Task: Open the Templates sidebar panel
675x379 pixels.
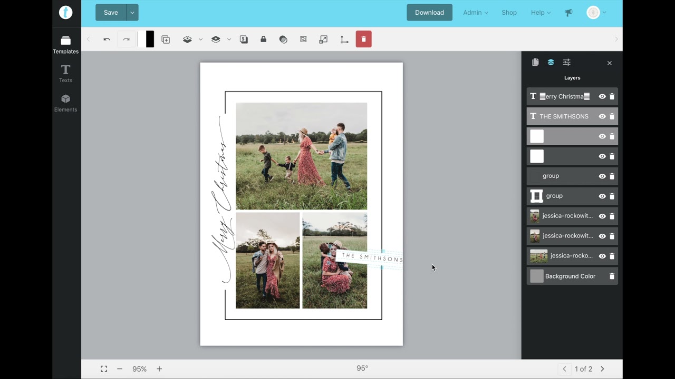Action: (x=65, y=45)
